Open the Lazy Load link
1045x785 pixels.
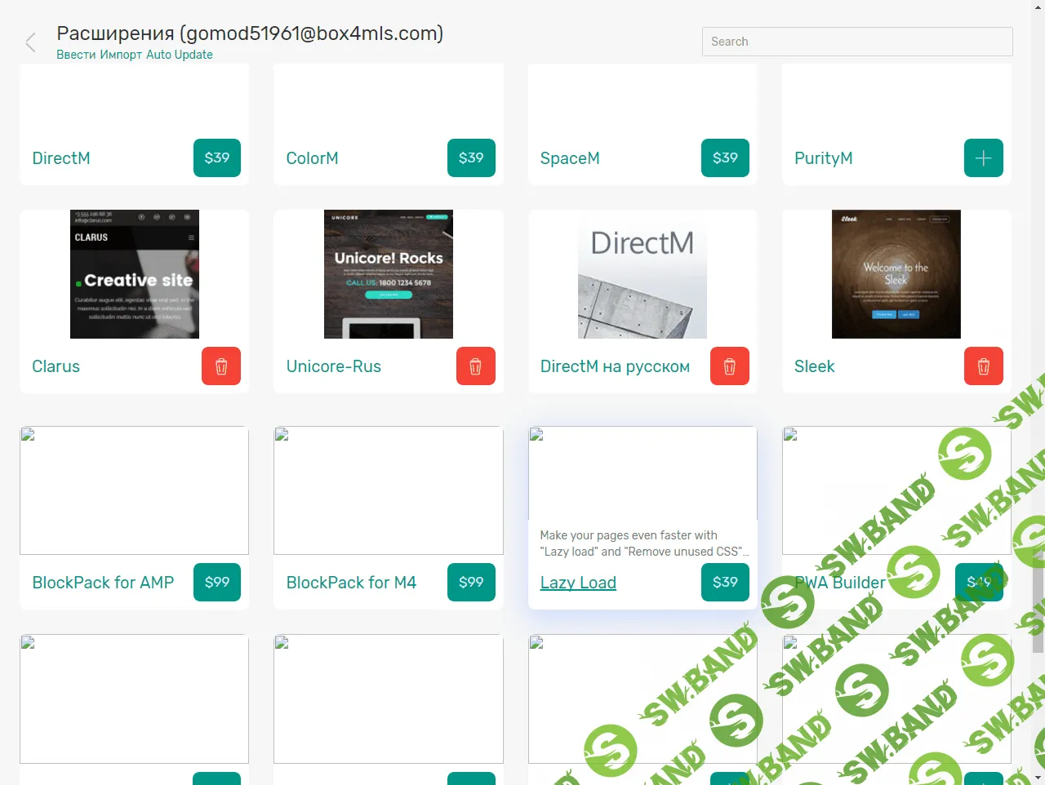578,583
